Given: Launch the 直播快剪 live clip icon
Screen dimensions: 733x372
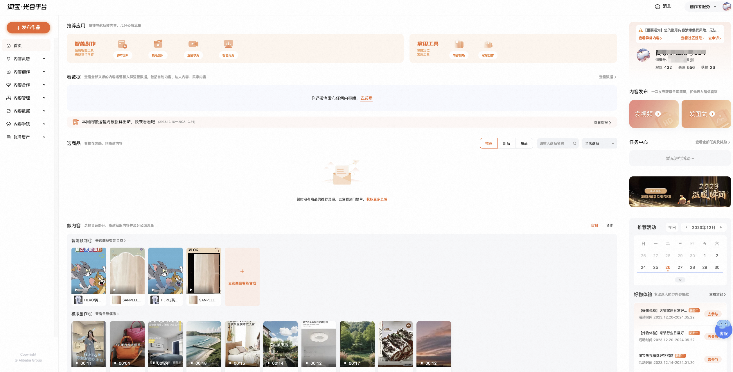Looking at the screenshot, I should 193,44.
